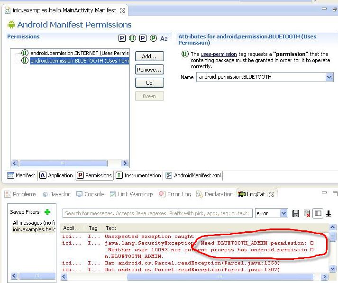
Task: Click the Android robot heading icon
Action: (11, 25)
